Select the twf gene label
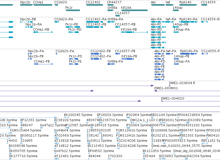 168,2
